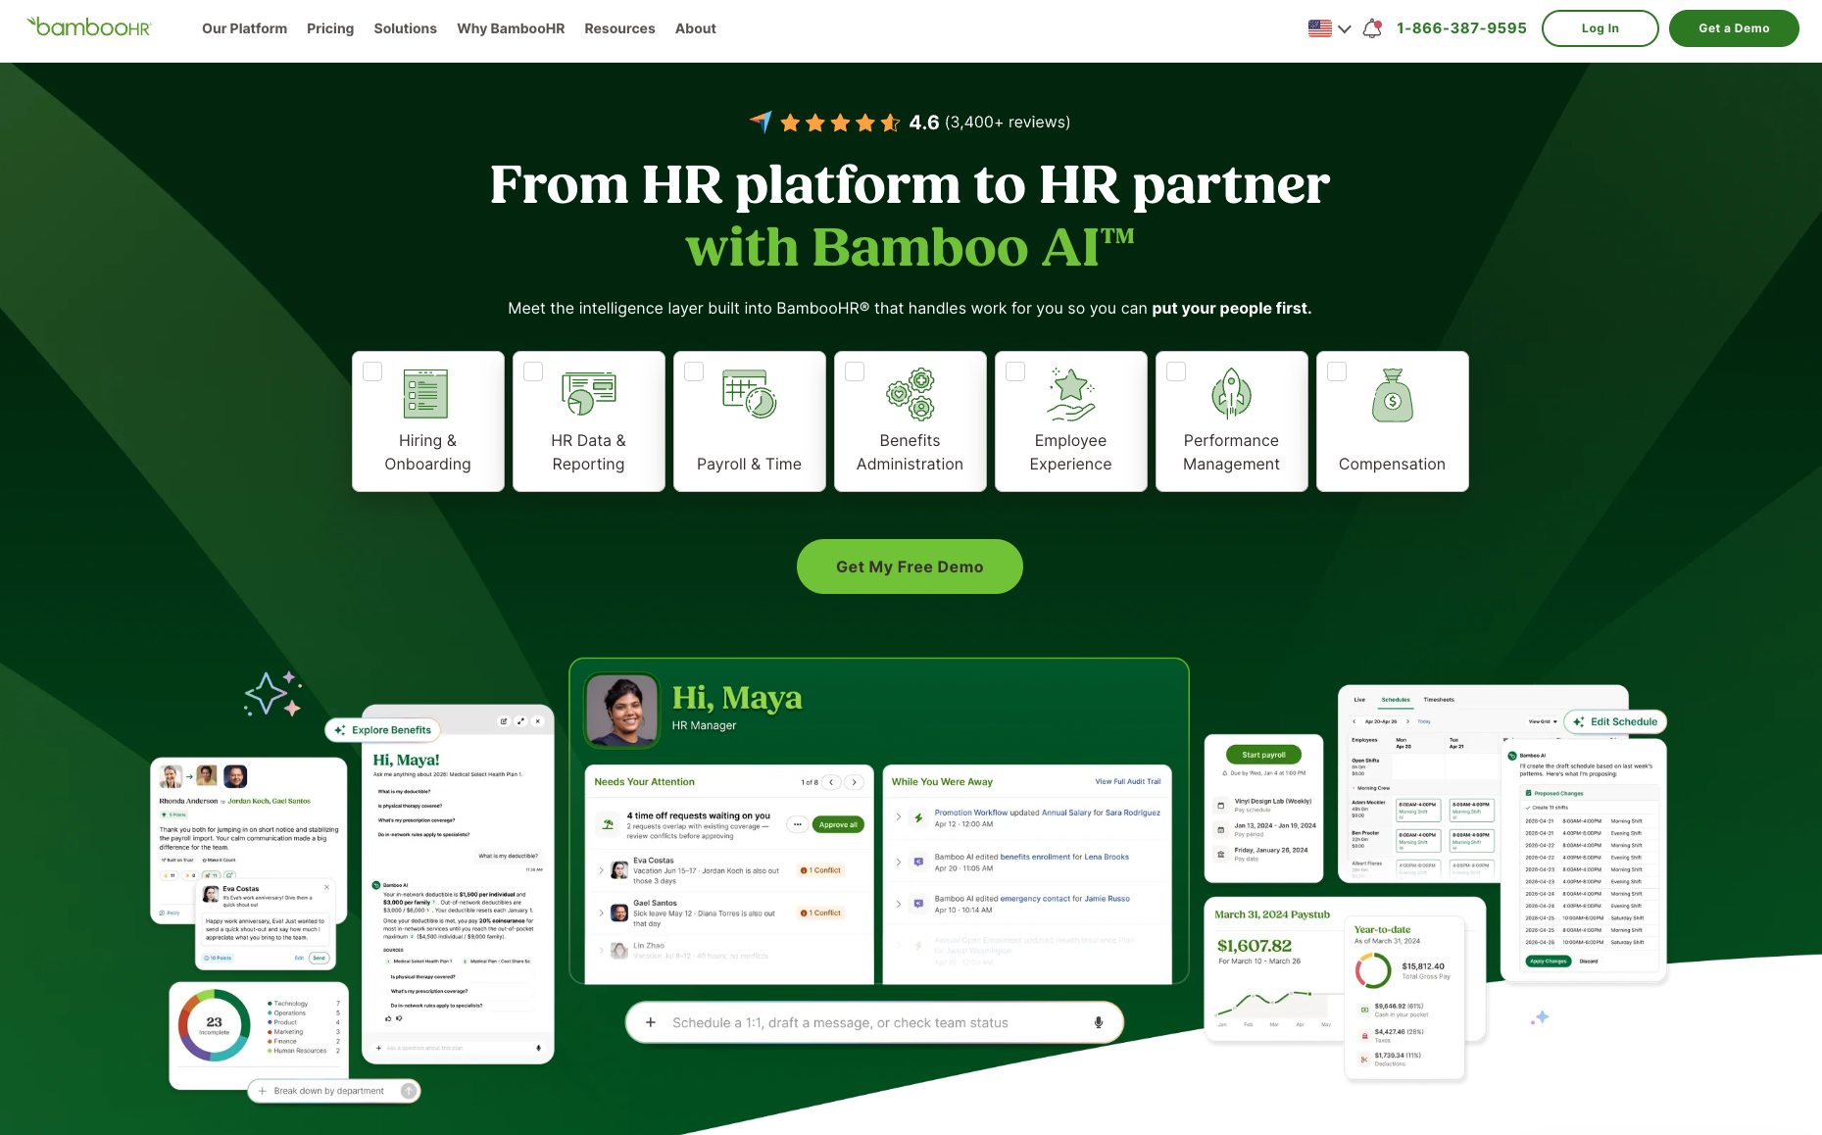The image size is (1822, 1135).
Task: Check the HR Data & Reporting checkbox
Action: pyautogui.click(x=533, y=371)
